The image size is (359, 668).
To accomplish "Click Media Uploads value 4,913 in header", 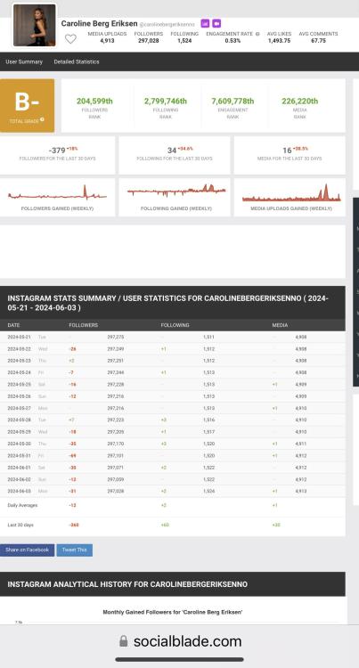I will 107,41.
